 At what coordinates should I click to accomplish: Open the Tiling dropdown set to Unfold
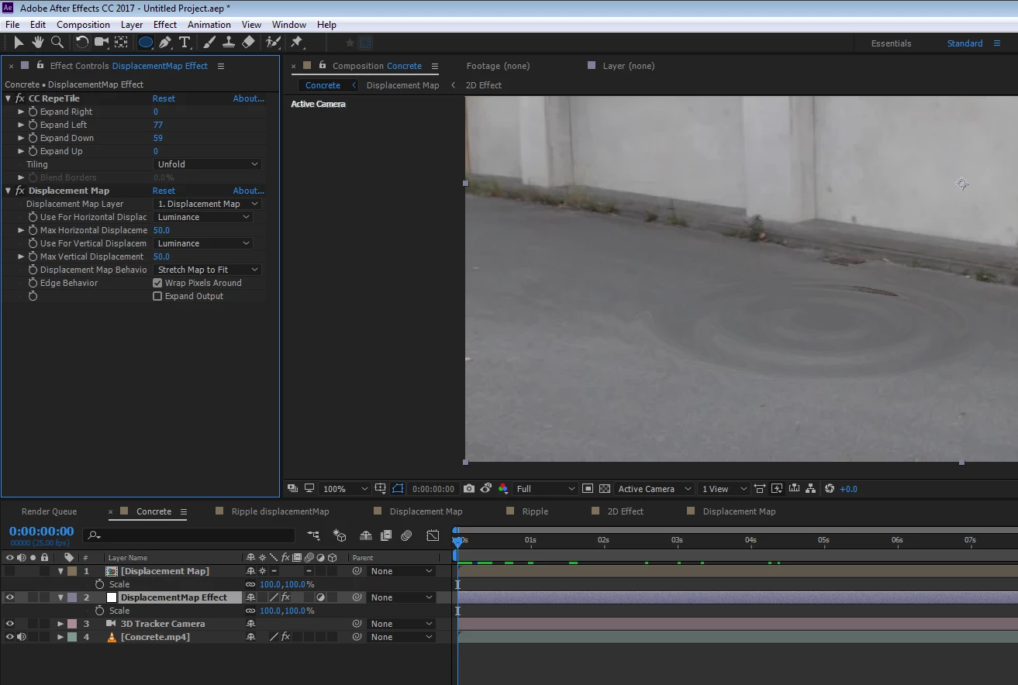pyautogui.click(x=207, y=164)
